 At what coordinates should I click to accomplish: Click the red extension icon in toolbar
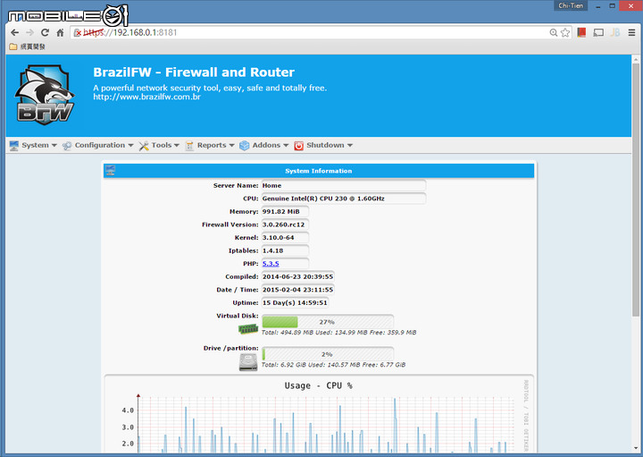tap(581, 32)
